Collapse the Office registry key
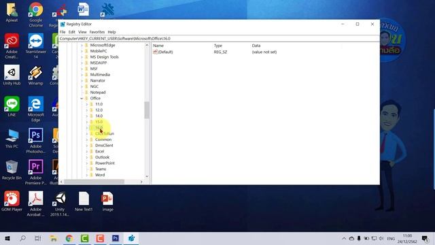Viewport: 435px width, 245px height. tap(82, 98)
